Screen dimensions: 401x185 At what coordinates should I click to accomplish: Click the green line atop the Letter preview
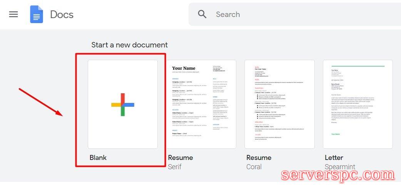[x=358, y=66]
